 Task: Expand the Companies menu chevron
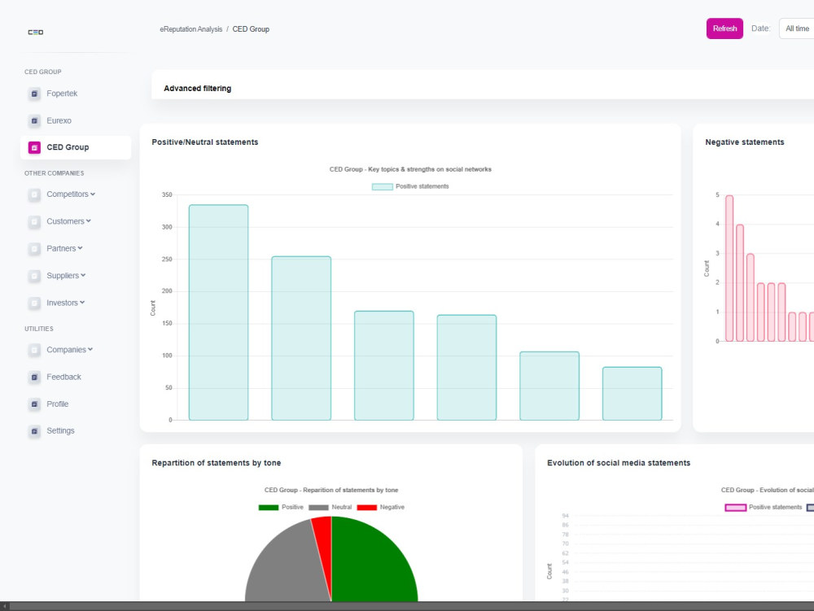point(91,349)
